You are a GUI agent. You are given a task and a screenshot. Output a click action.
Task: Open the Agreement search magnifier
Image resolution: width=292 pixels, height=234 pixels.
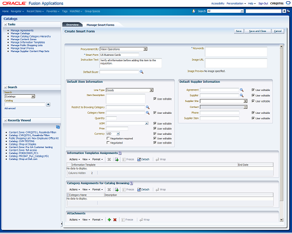tap(241, 90)
